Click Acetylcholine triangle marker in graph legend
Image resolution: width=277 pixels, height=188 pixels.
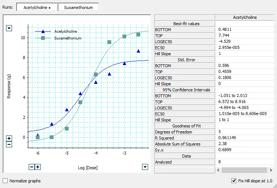pyautogui.click(x=43, y=32)
